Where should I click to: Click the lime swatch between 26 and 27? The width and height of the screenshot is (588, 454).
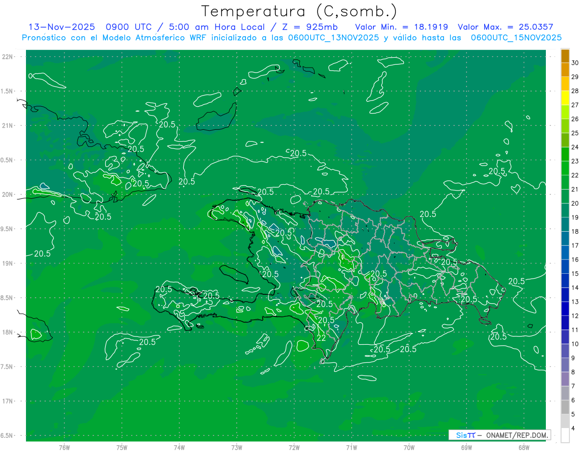click(x=565, y=112)
